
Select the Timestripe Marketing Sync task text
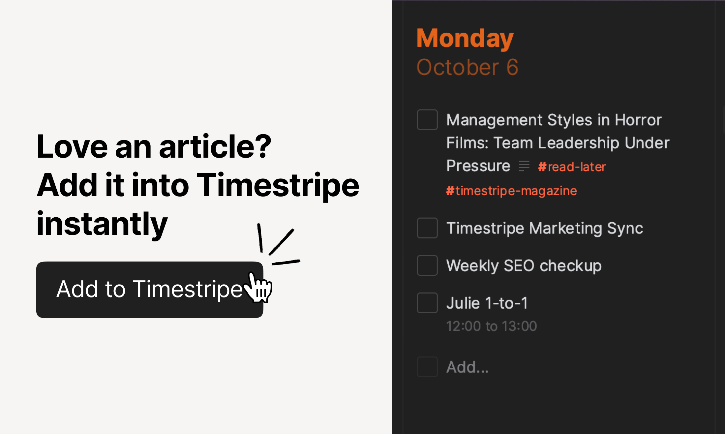pyautogui.click(x=544, y=228)
